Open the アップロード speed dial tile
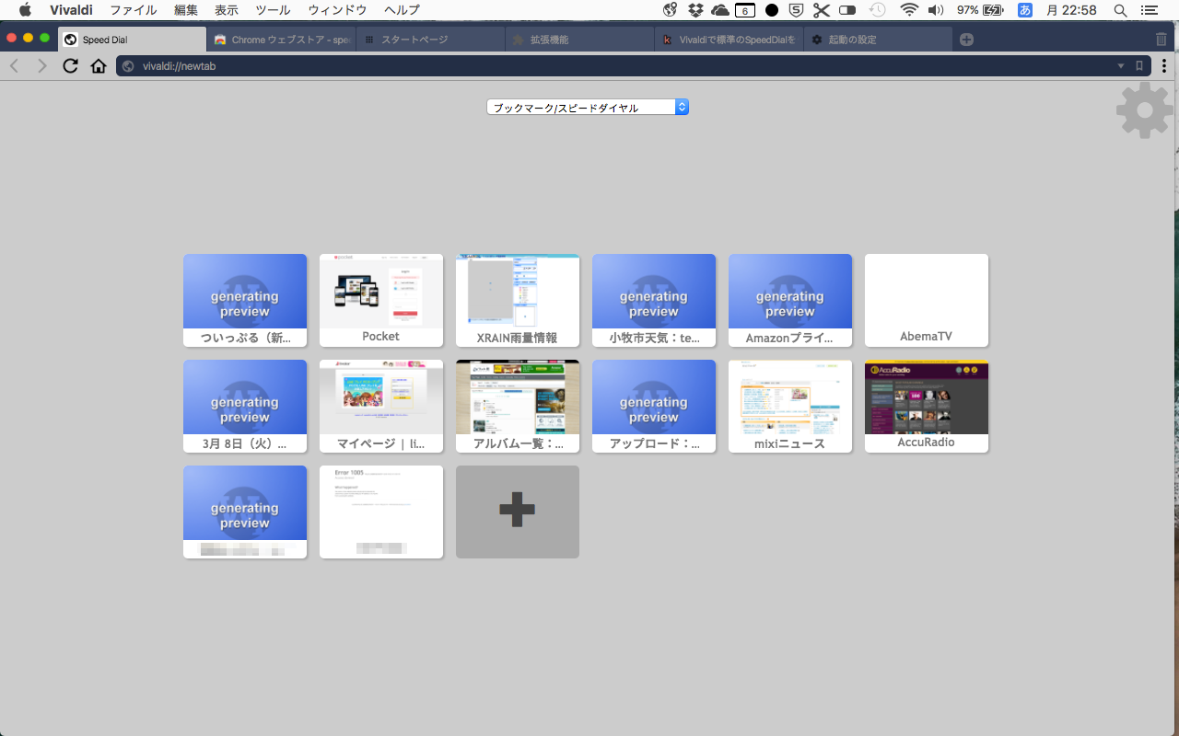Viewport: 1179px width, 736px height. 654,406
